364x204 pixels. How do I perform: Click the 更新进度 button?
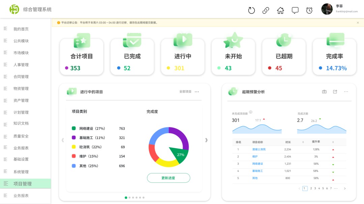tap(169, 178)
